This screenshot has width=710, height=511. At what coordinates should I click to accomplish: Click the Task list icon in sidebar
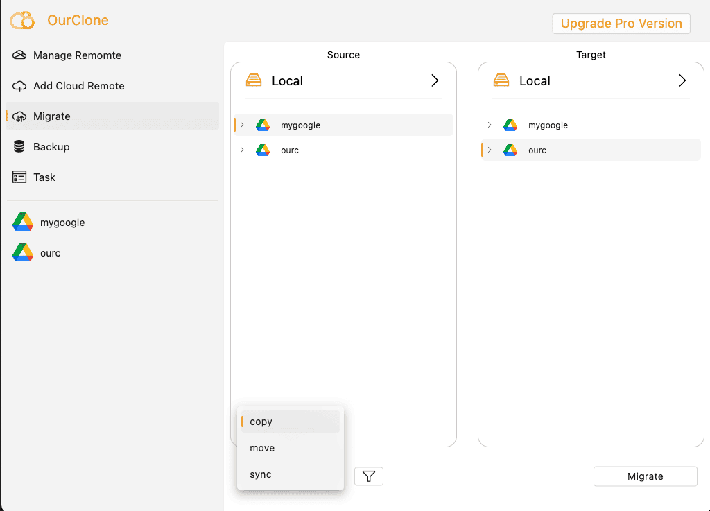pos(19,177)
